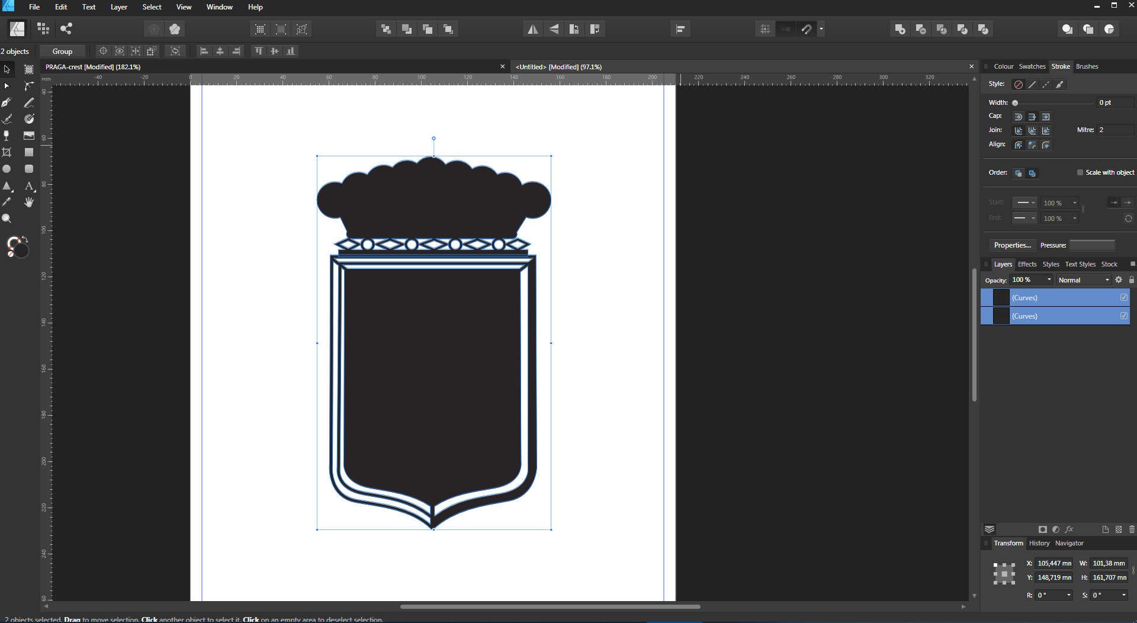Choose round cap for stroke

pos(1019,117)
